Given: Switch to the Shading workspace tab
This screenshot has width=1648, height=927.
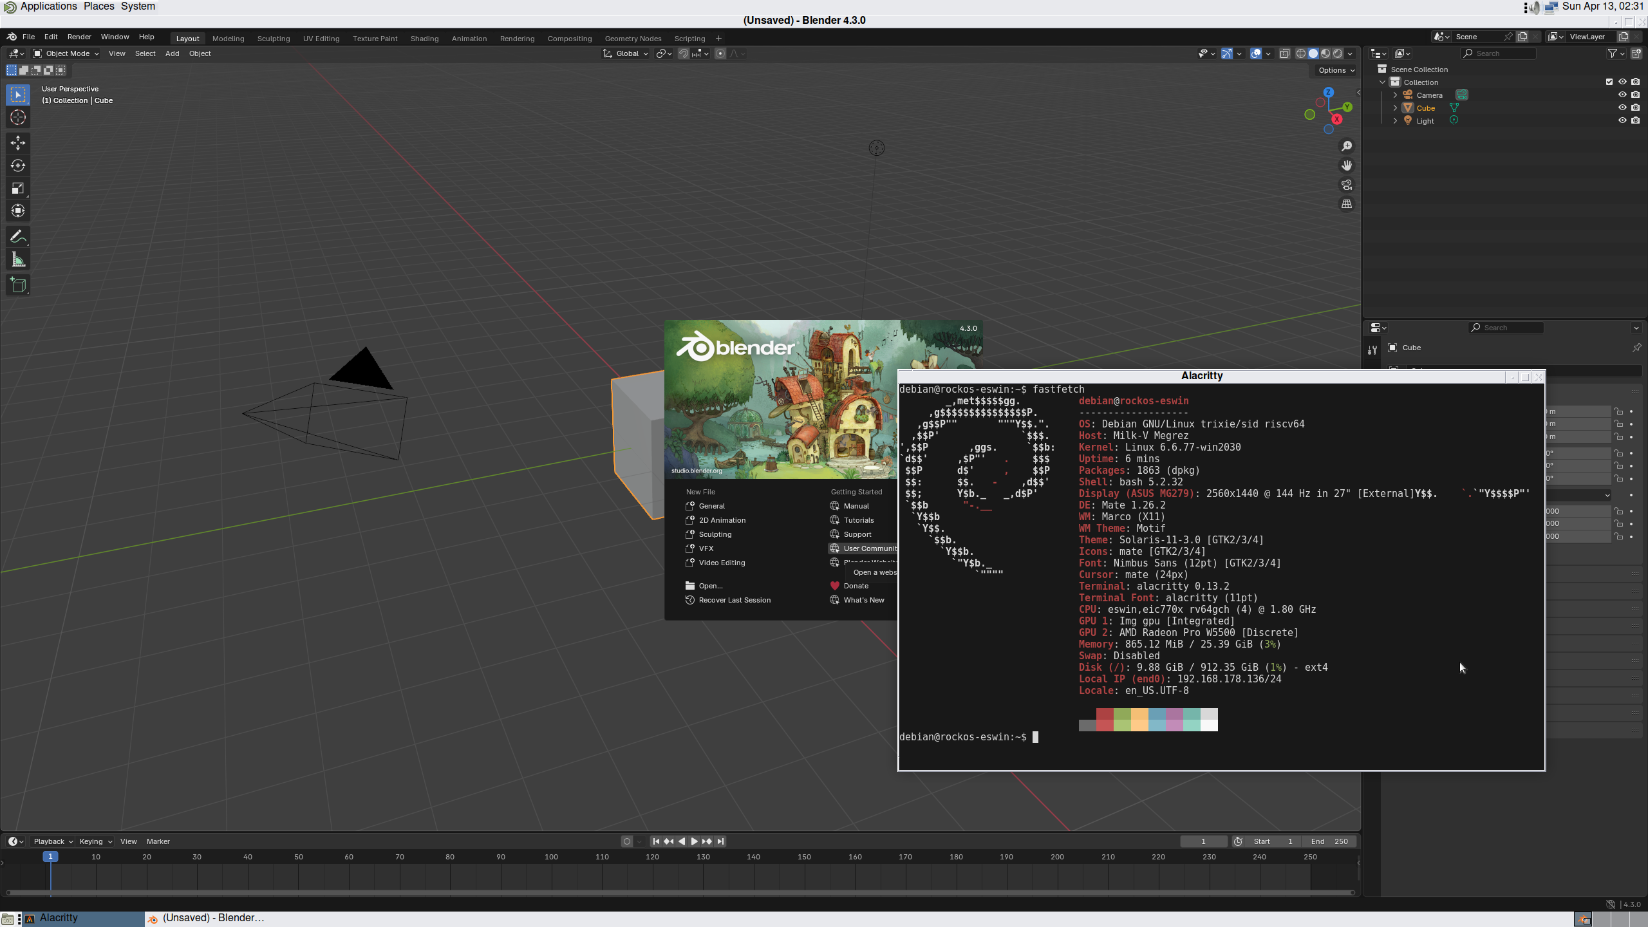Looking at the screenshot, I should coord(424,39).
